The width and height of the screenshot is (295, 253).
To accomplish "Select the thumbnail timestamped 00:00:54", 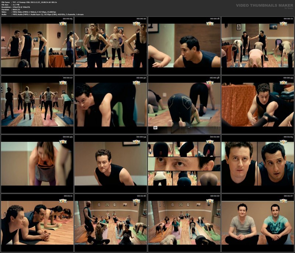I will [x=111, y=163].
